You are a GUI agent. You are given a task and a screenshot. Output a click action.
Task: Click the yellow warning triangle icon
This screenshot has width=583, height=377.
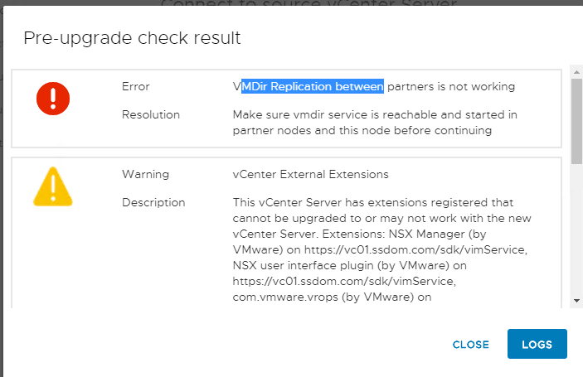click(x=53, y=186)
